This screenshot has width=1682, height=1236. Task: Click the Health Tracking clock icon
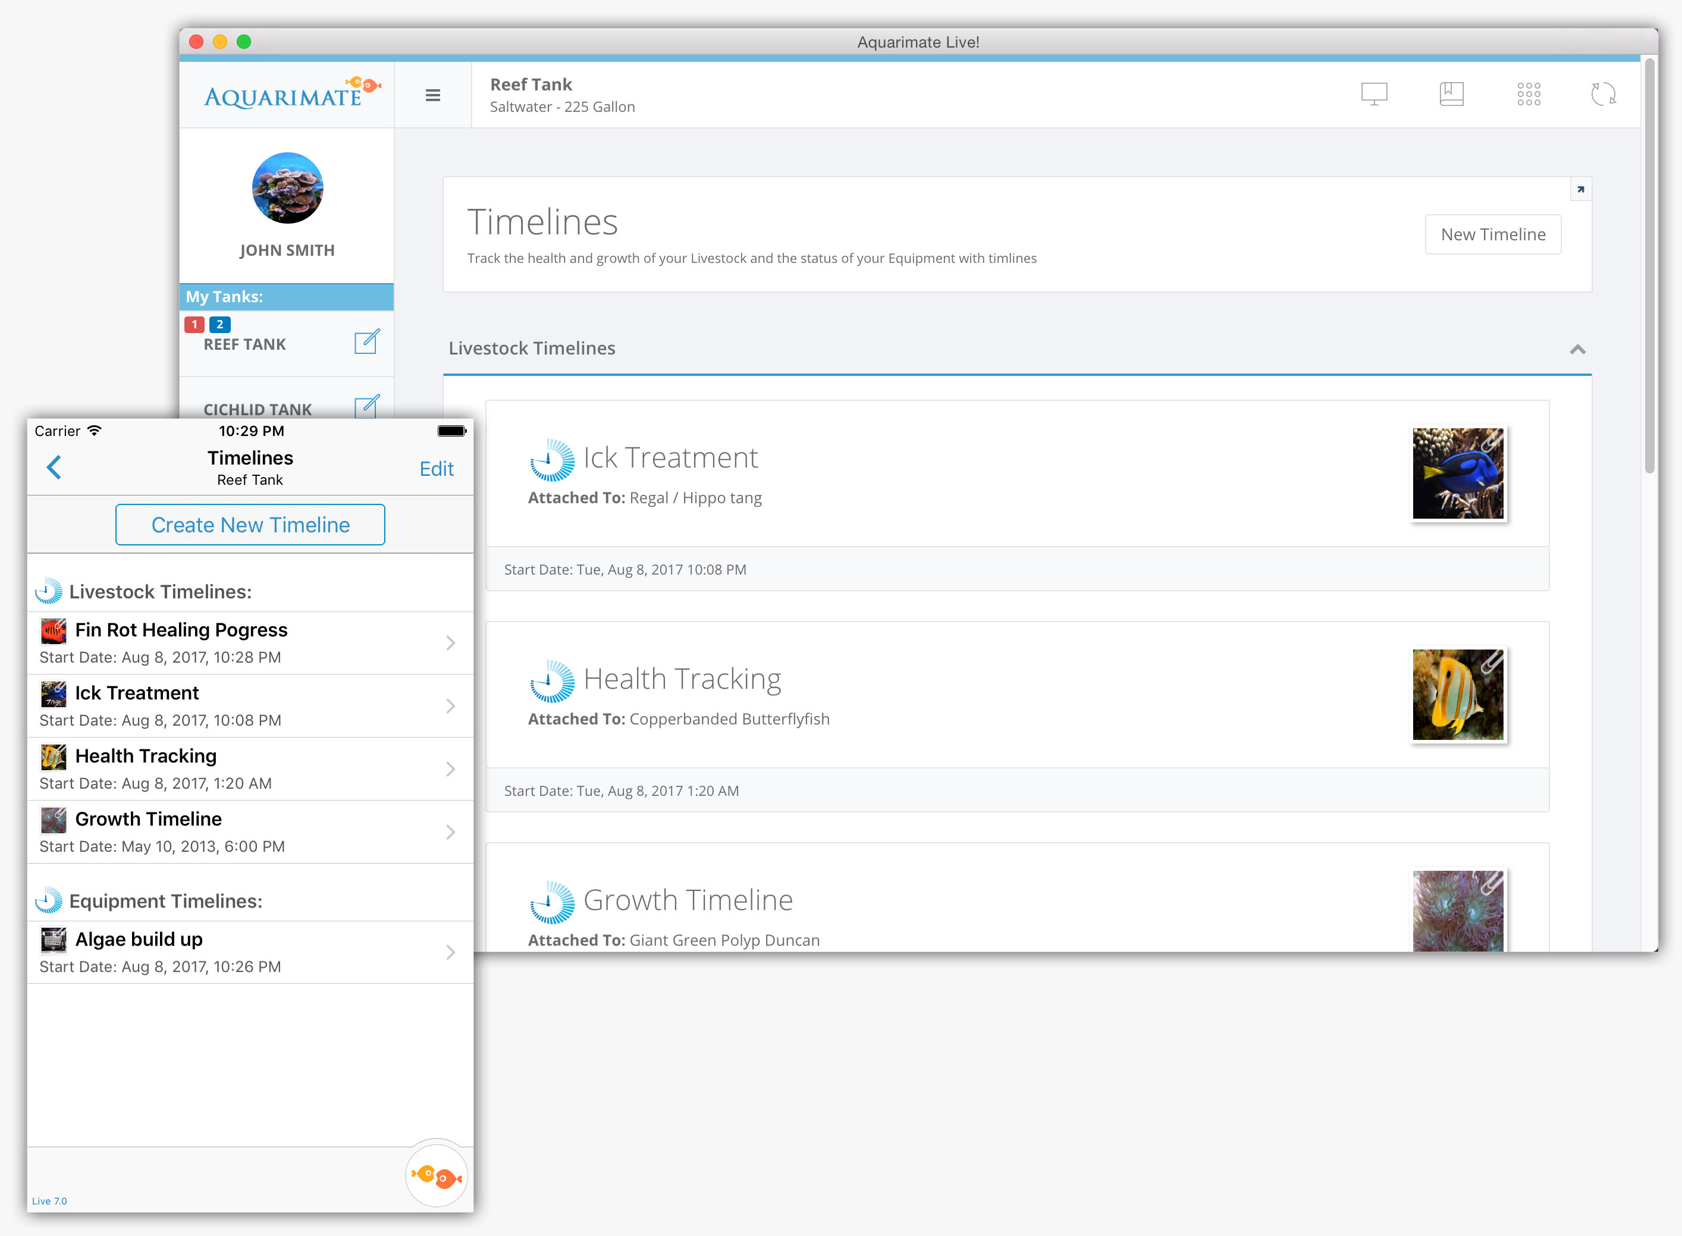[x=552, y=681]
